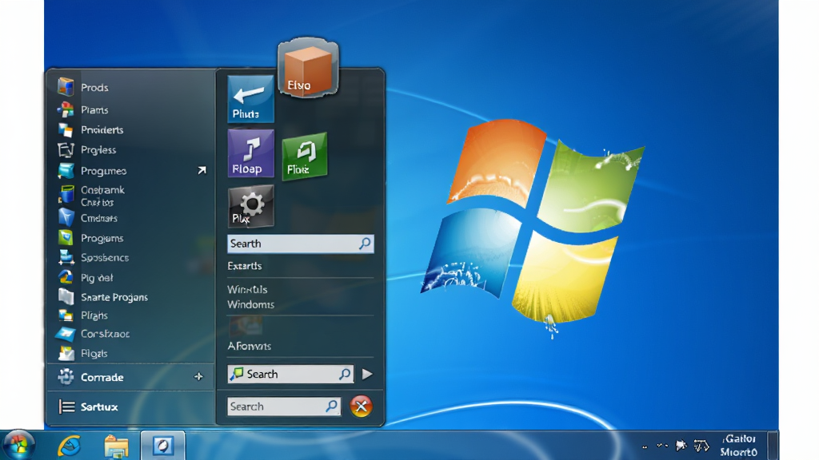Click the red X close button

[x=361, y=406]
